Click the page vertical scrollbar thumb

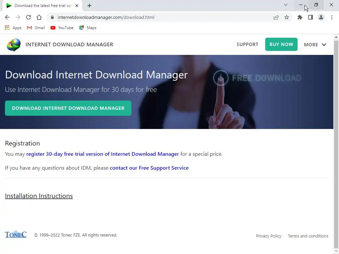336,145
